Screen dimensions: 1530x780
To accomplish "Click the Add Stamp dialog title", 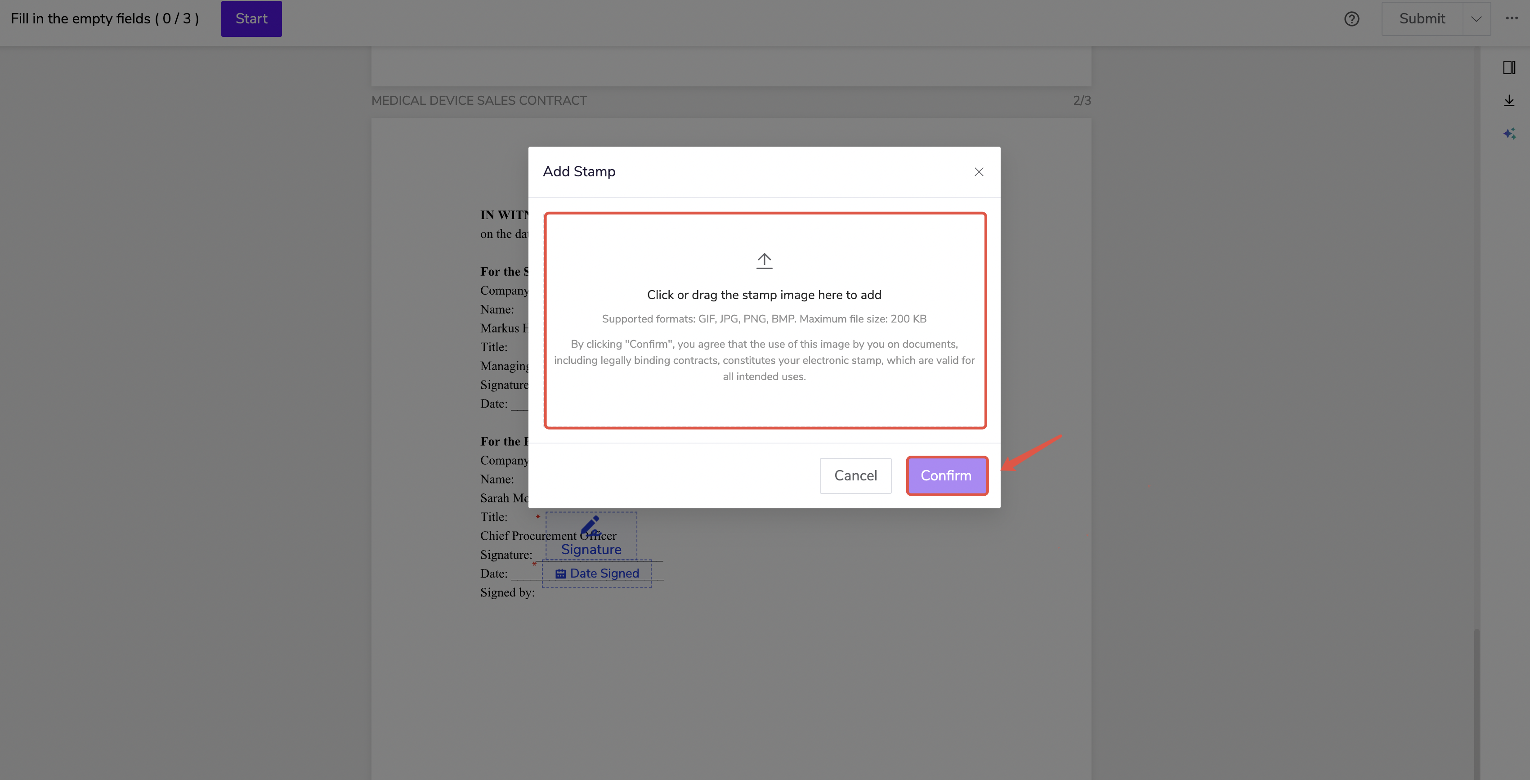I will (579, 172).
